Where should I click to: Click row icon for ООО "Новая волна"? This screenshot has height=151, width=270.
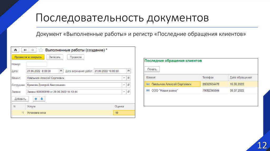click(148, 90)
